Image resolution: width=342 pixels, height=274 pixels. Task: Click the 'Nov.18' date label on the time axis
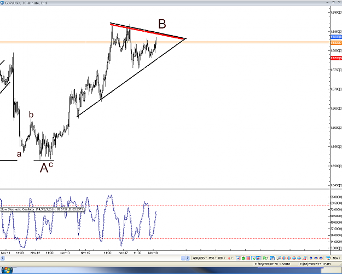[x=153, y=253]
